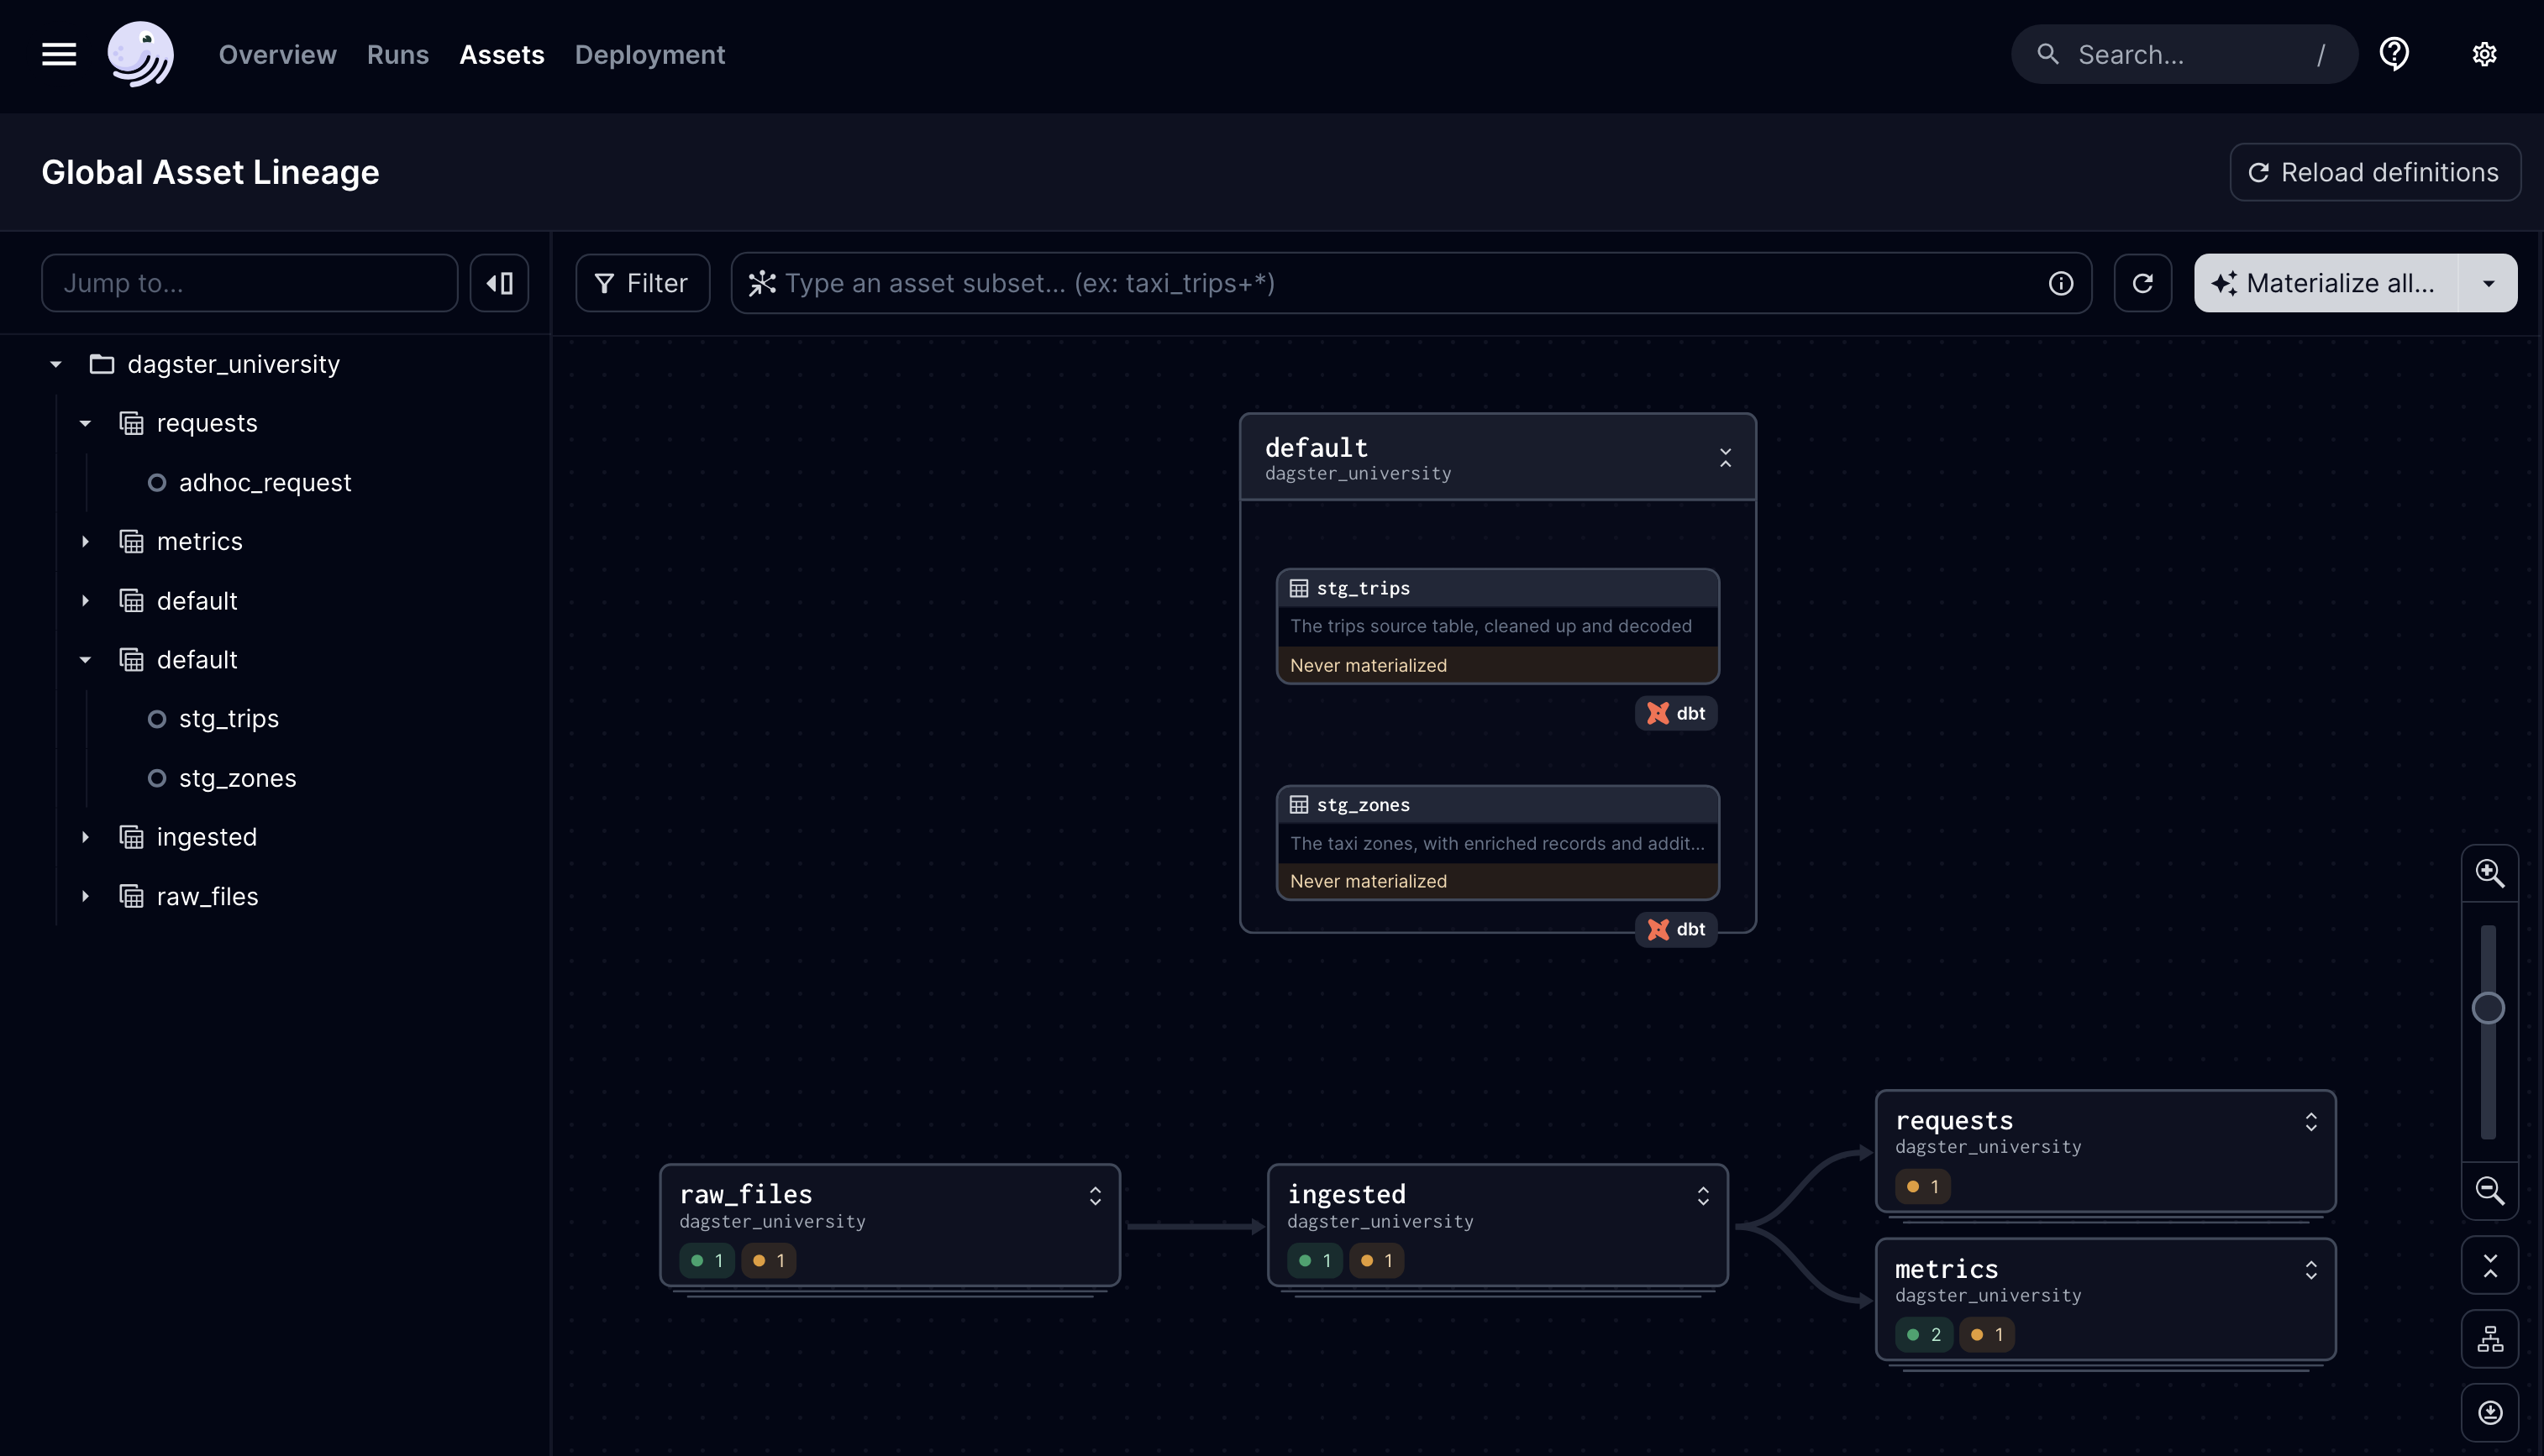The image size is (2544, 1456).
Task: Expand the metrics group node in graph
Action: click(2311, 1270)
